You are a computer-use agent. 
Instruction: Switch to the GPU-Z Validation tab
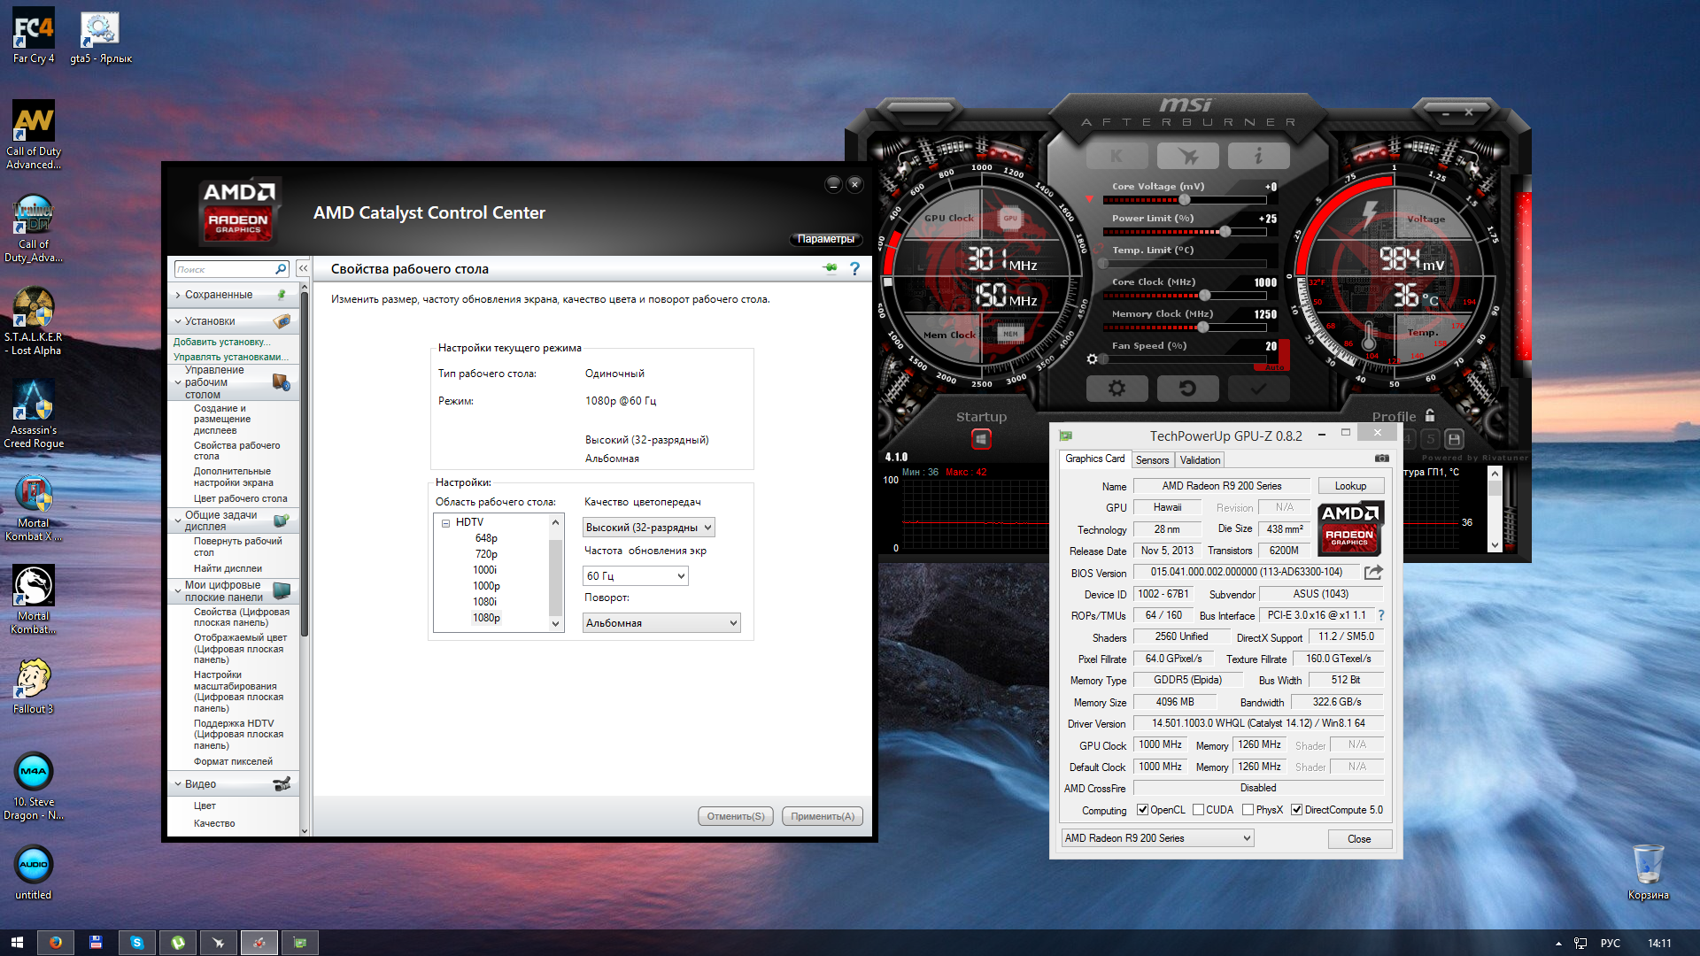point(1200,460)
